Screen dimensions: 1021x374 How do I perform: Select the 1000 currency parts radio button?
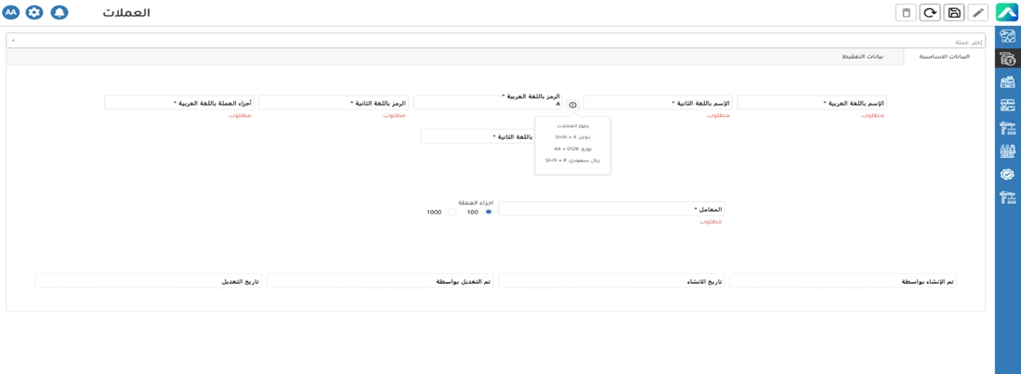[452, 213]
